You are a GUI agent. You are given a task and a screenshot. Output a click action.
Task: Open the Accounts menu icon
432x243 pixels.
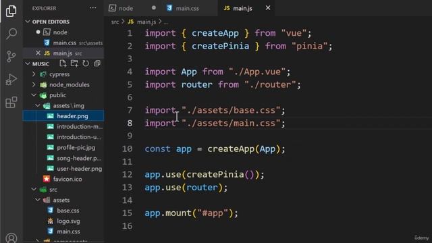pyautogui.click(x=11, y=238)
